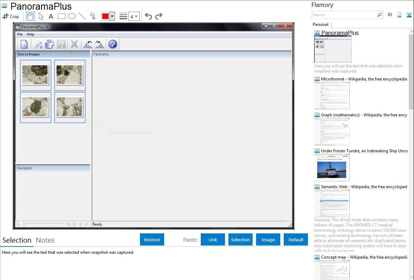Activate the hand pan tool
This screenshot has height=280, width=414.
click(30, 16)
